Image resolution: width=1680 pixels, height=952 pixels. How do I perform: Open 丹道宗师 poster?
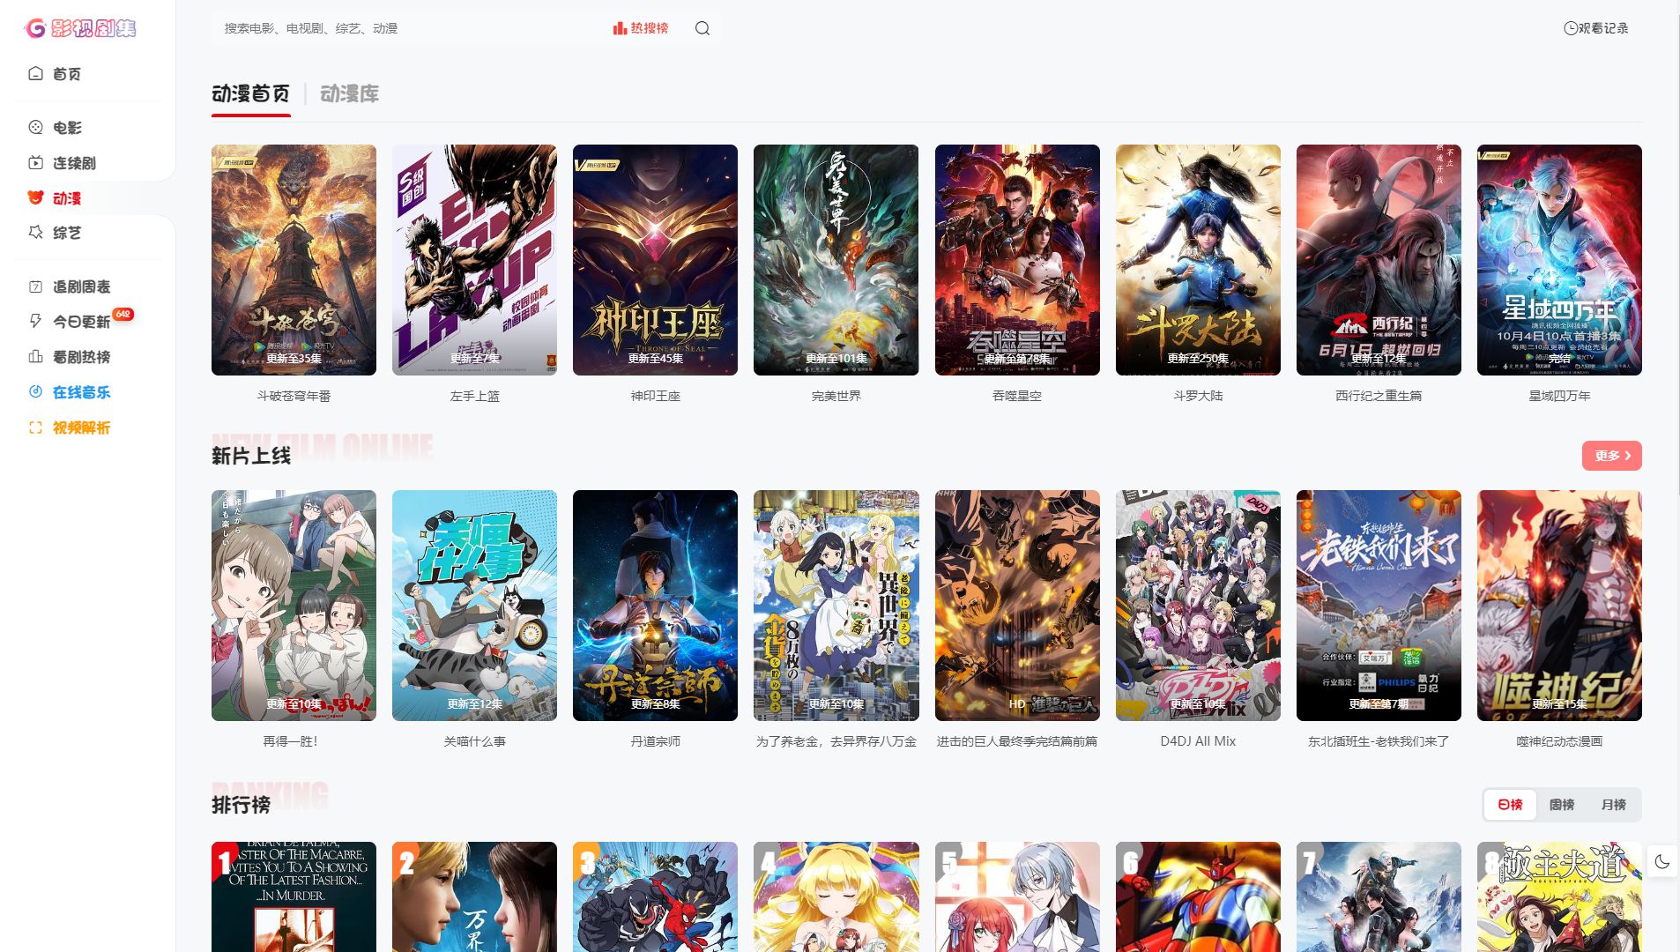click(655, 606)
